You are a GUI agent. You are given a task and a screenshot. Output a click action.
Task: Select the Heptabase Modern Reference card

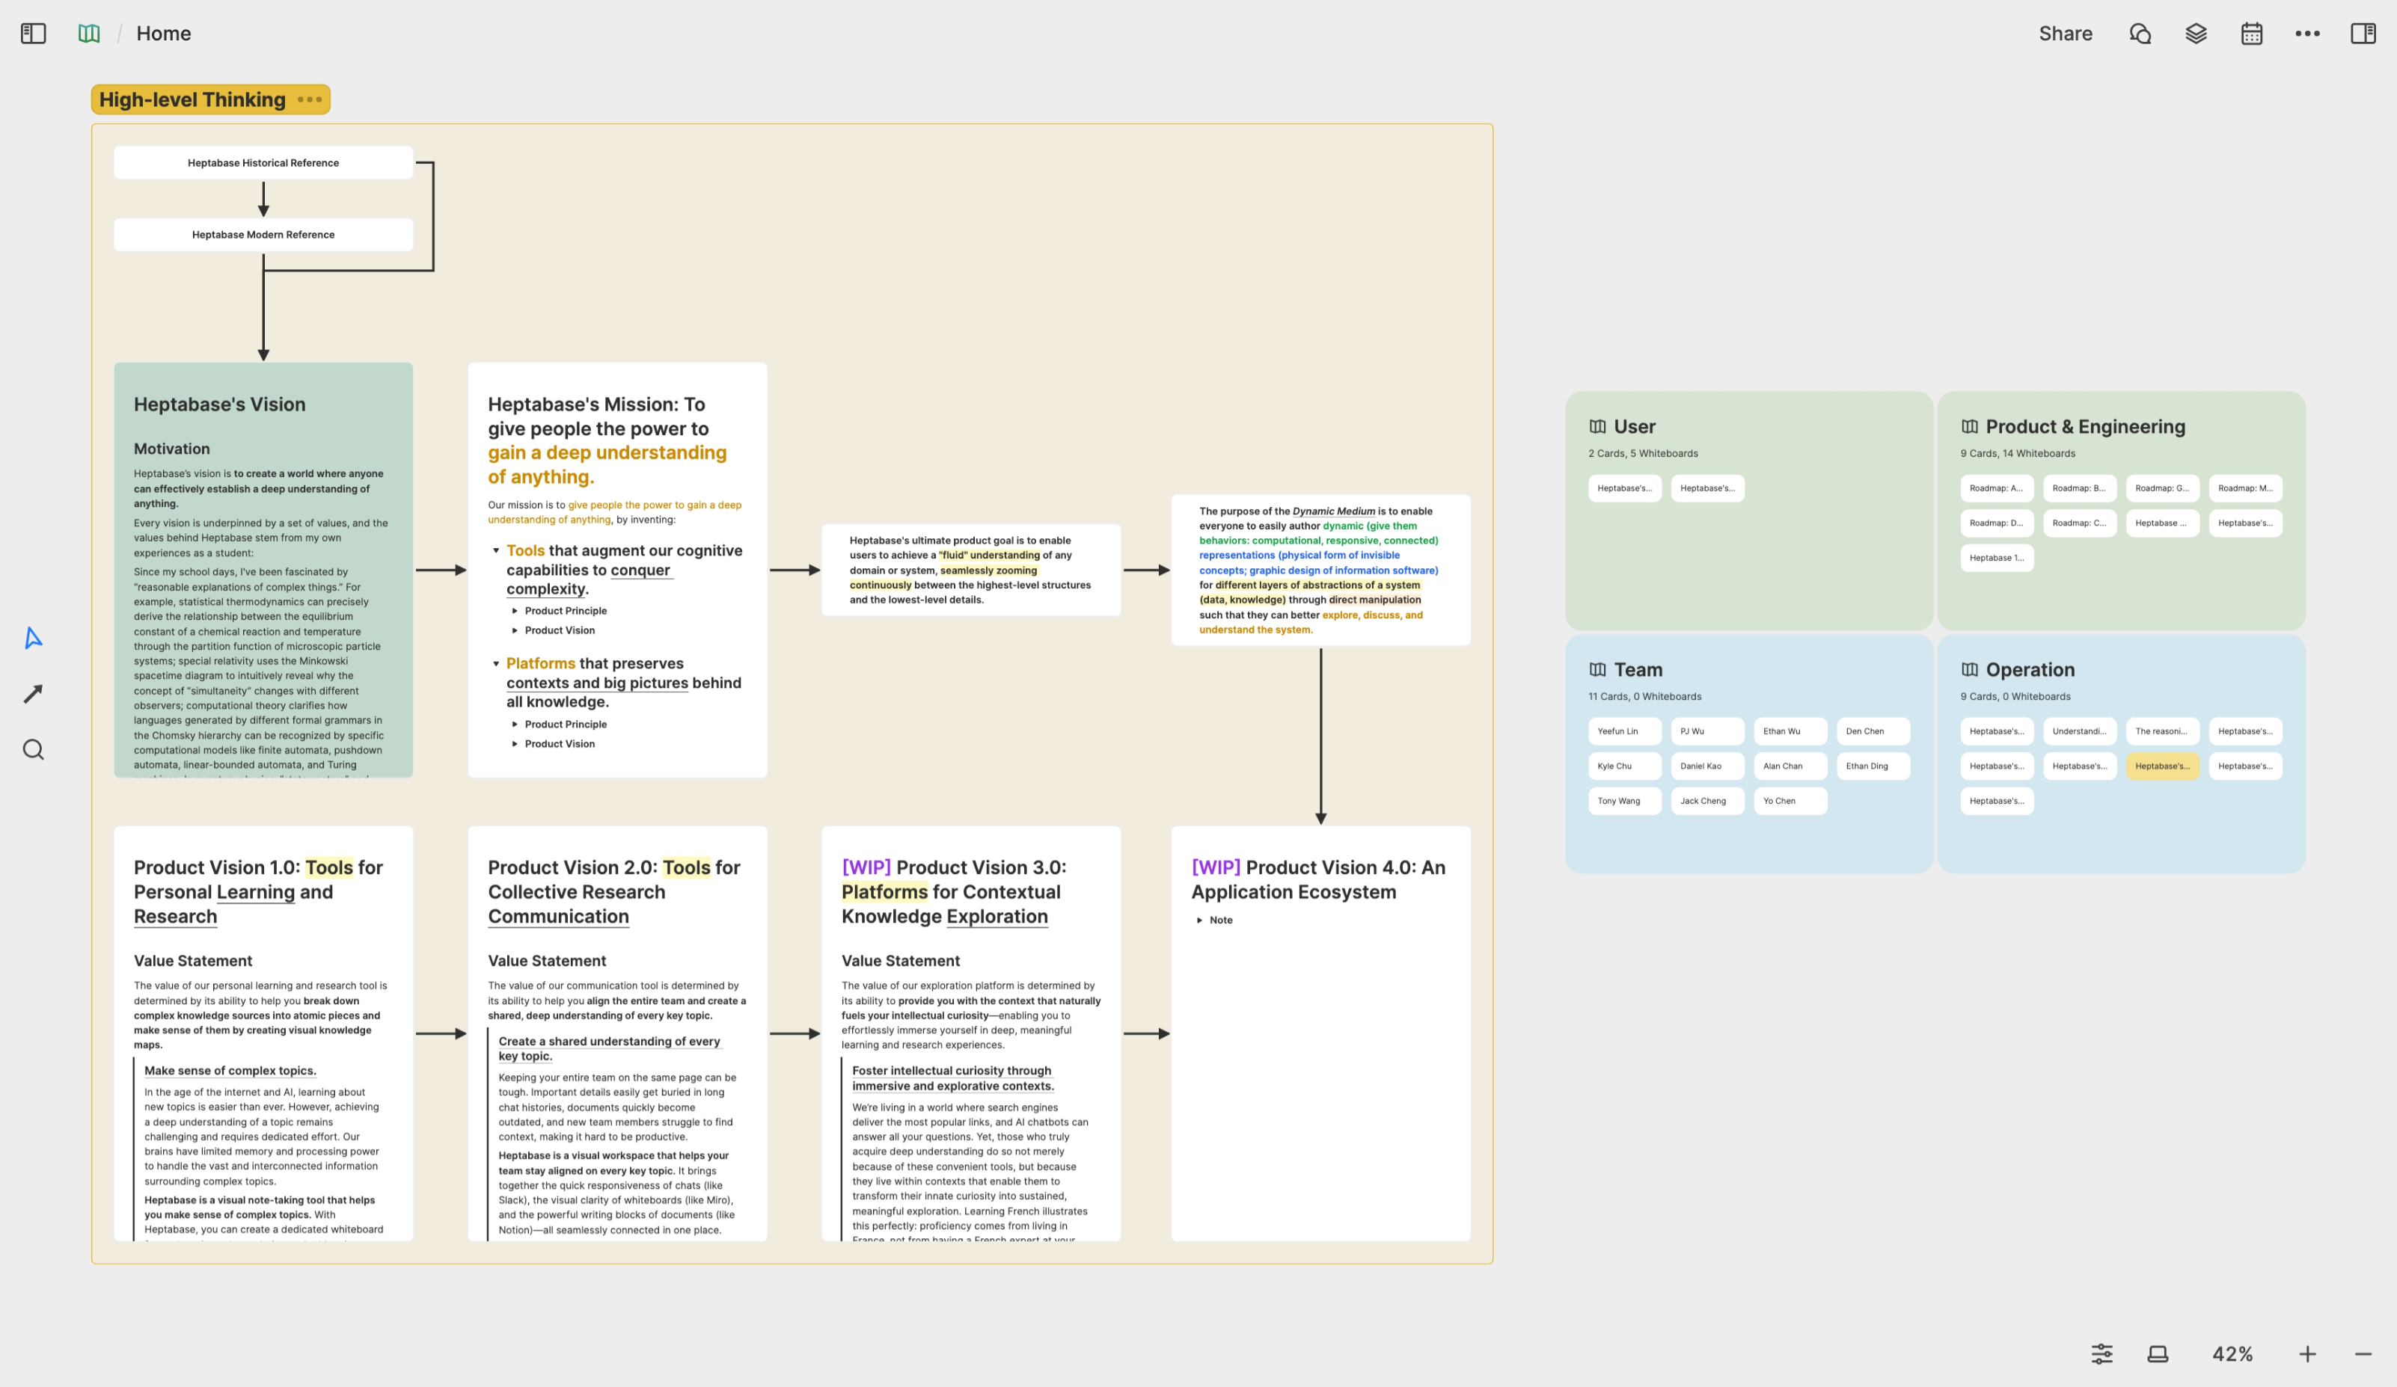(263, 235)
